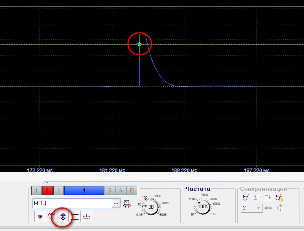Click the first sync trigger-level curve icon

tap(246, 198)
